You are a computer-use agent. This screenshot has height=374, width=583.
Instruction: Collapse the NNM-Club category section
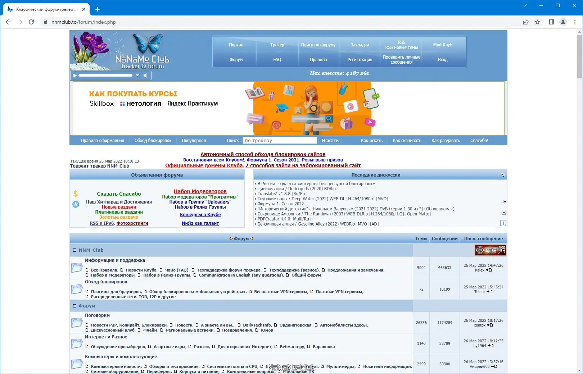[75, 250]
